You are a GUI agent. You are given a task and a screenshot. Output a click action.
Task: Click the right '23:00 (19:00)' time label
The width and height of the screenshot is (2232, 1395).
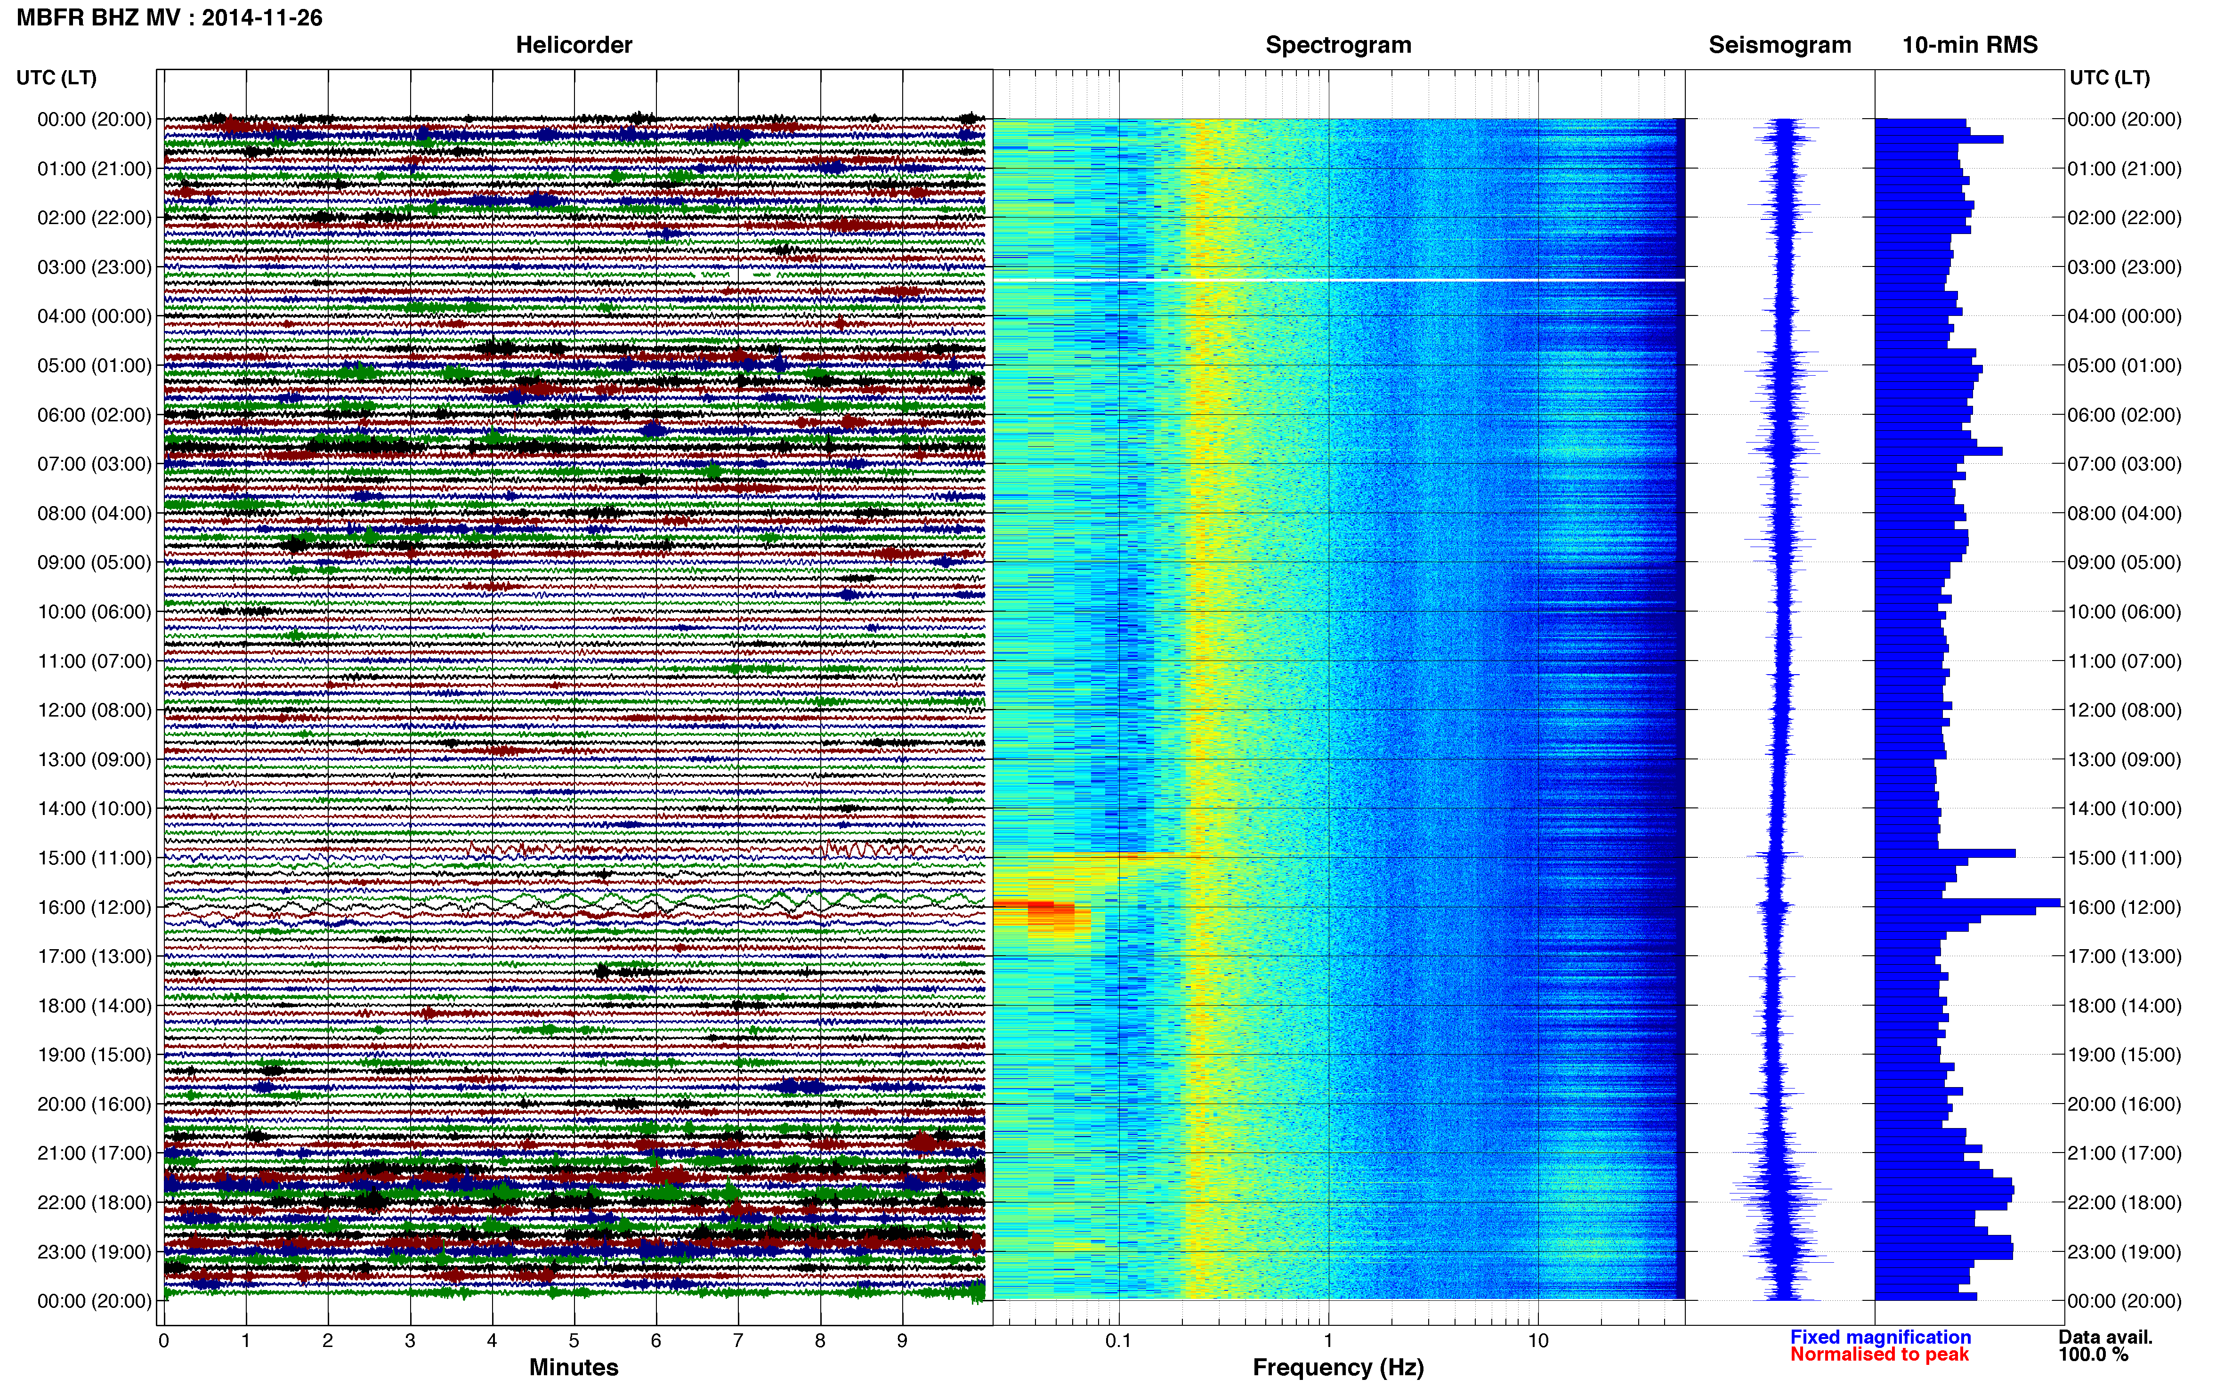pos(2124,1252)
